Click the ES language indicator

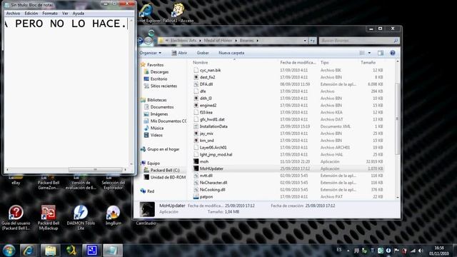[339, 250]
